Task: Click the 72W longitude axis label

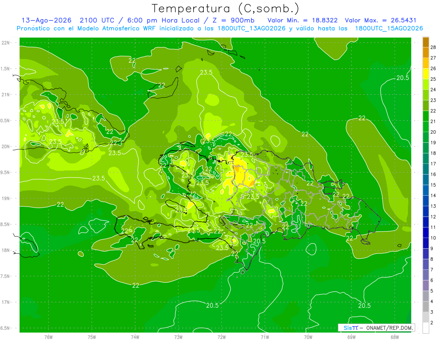Action: point(222,337)
